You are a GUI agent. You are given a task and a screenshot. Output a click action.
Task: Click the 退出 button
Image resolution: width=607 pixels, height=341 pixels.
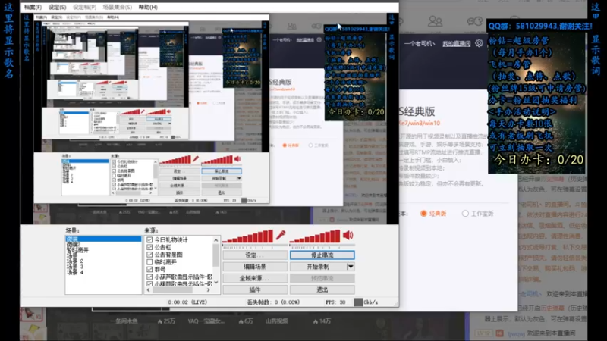(x=322, y=289)
